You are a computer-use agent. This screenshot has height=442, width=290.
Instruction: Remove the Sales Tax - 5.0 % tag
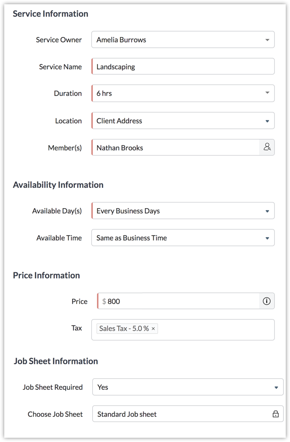[153, 329]
